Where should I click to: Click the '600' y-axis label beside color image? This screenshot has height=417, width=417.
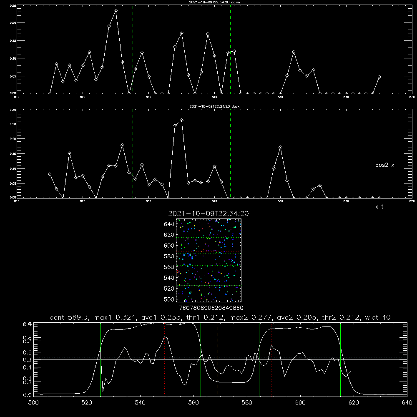click(x=169, y=246)
